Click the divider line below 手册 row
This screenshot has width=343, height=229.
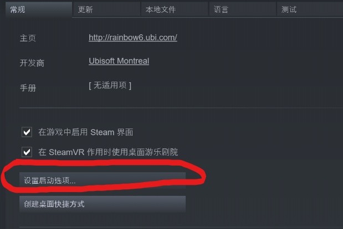[181, 108]
